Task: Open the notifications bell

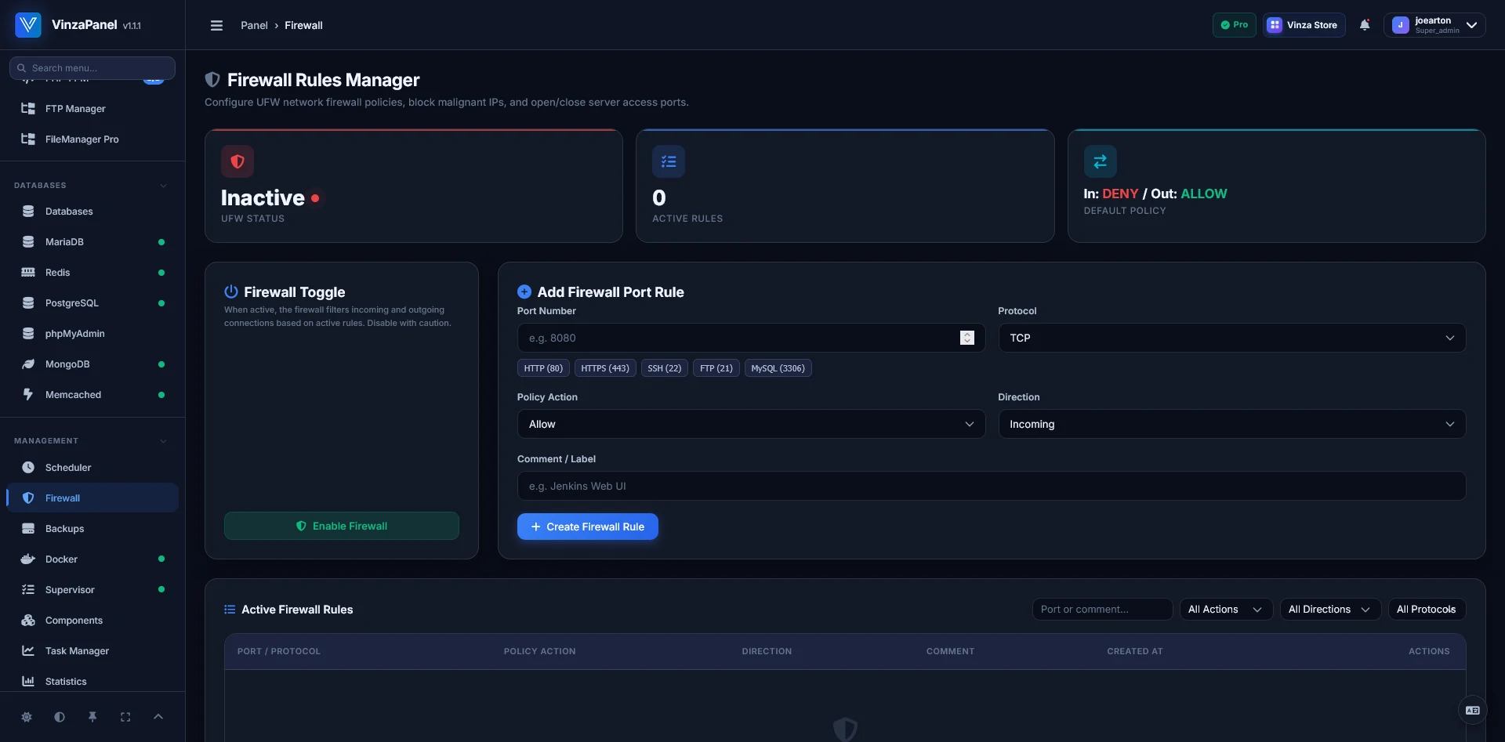Action: point(1365,25)
